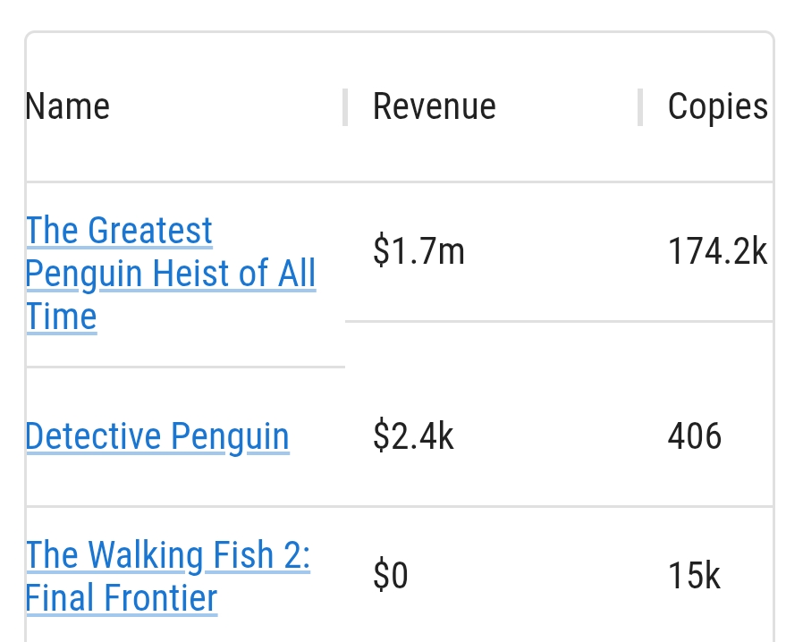Open The Greatest Penguin Heist of All Time link
Screen dimensions: 786x642
171,274
